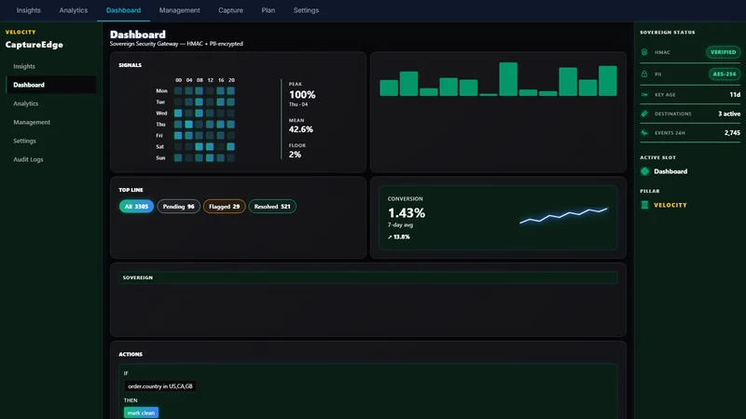Click the Active Slot diamond icon
Viewport: 746px width, 419px height.
point(644,171)
